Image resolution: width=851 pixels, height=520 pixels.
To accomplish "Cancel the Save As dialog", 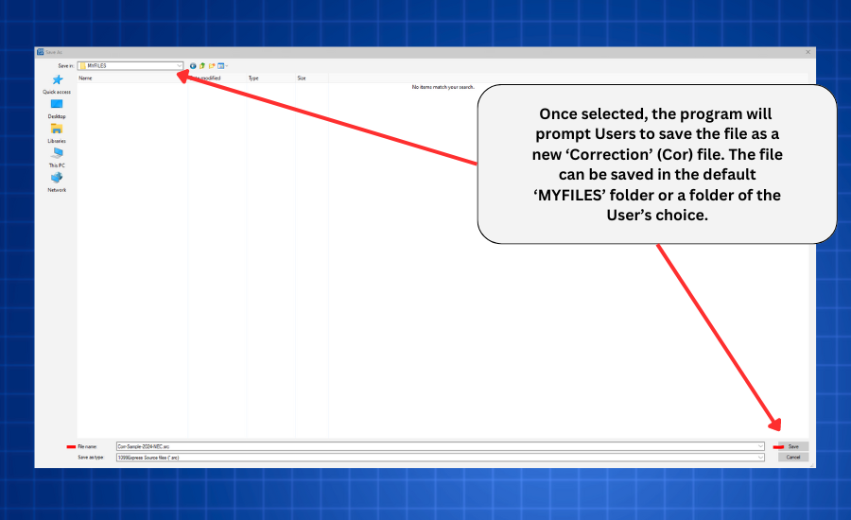I will pyautogui.click(x=793, y=457).
